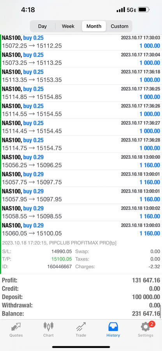Tap the Taxes value 0.00
The width and height of the screenshot is (162, 351).
click(x=155, y=259)
